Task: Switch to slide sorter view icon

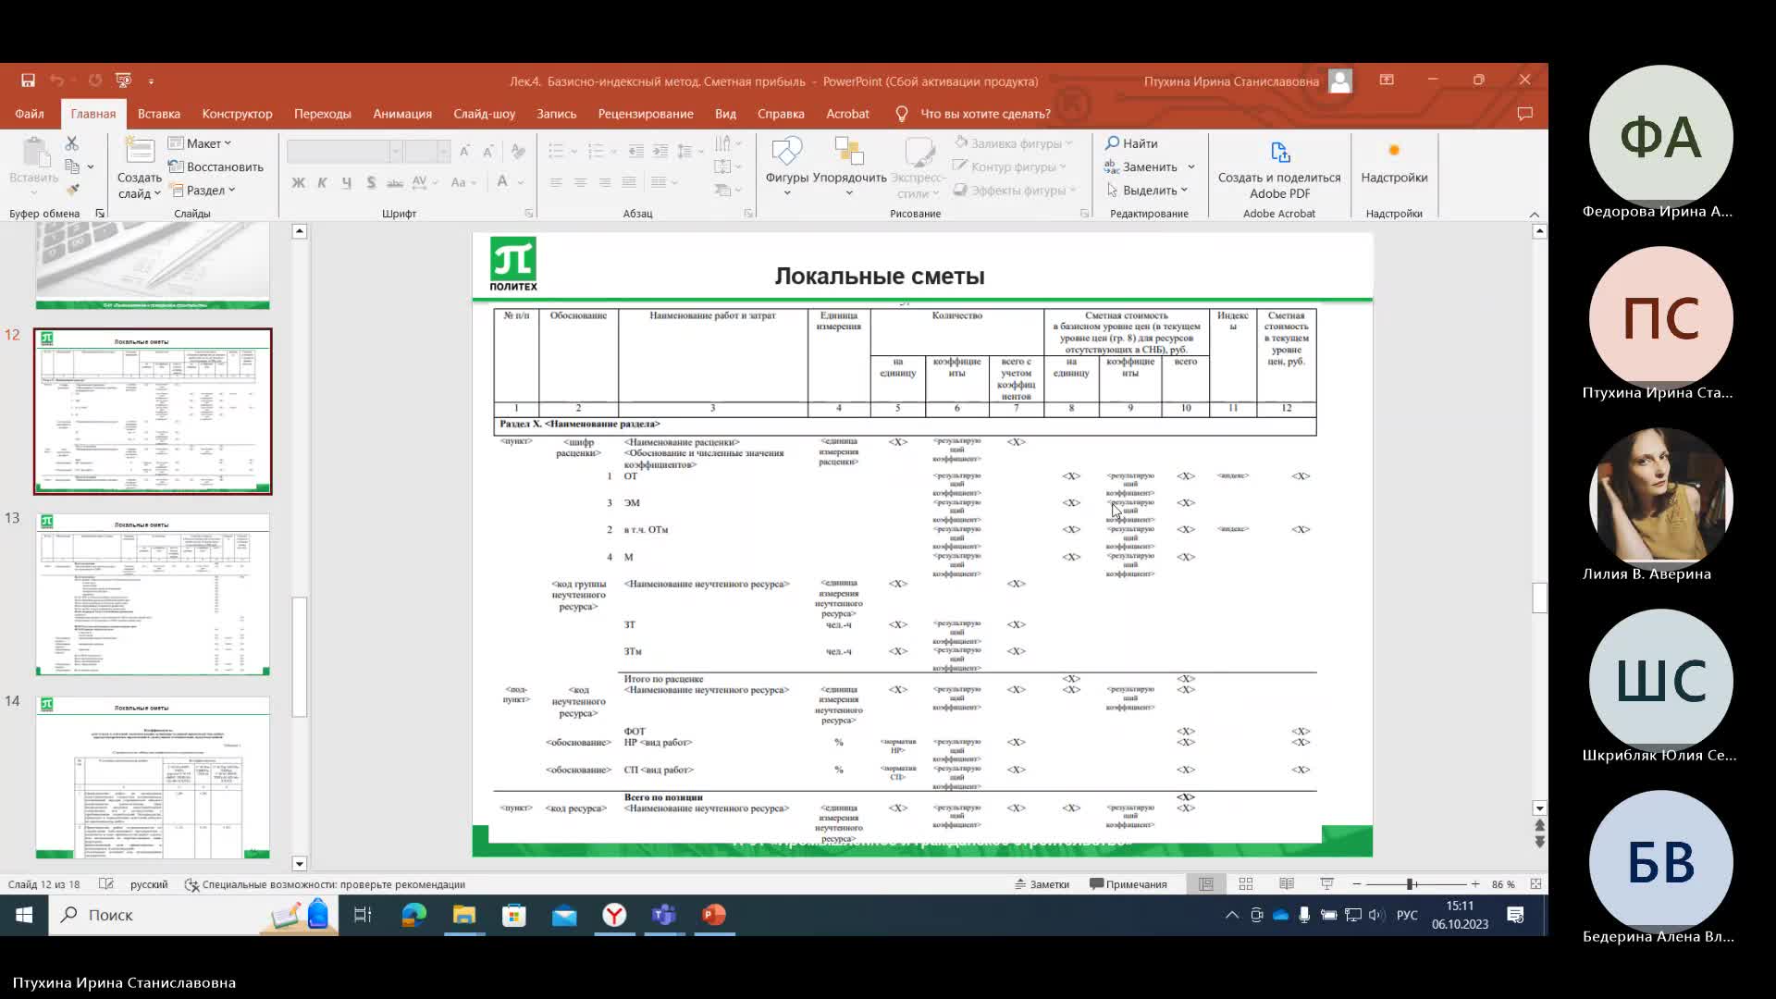Action: tap(1246, 884)
